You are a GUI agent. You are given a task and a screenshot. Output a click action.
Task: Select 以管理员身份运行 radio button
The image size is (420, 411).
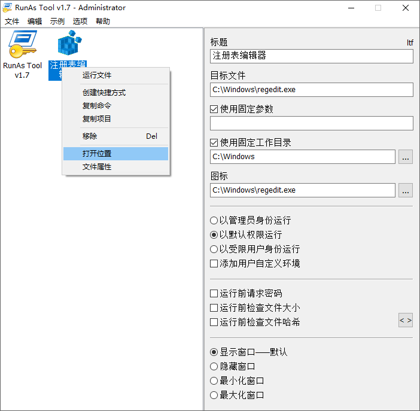214,221
